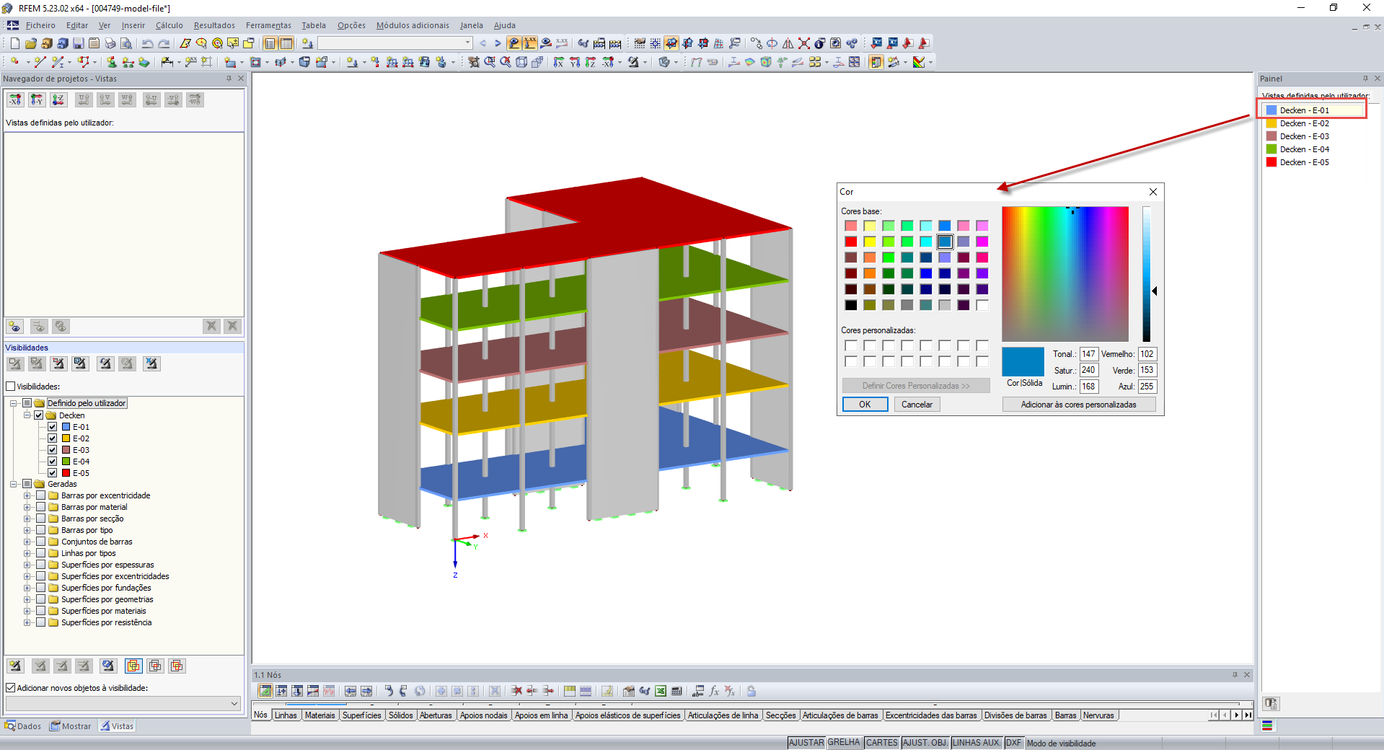Export table to Excel
Viewport: 1384px width, 750px height.
pyautogui.click(x=661, y=691)
